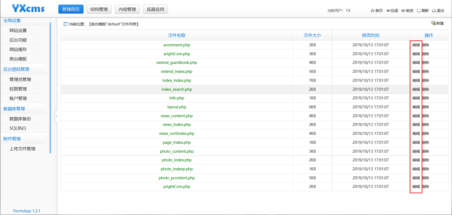Collapse the sidebar using the handle arrow

(x=56, y=116)
